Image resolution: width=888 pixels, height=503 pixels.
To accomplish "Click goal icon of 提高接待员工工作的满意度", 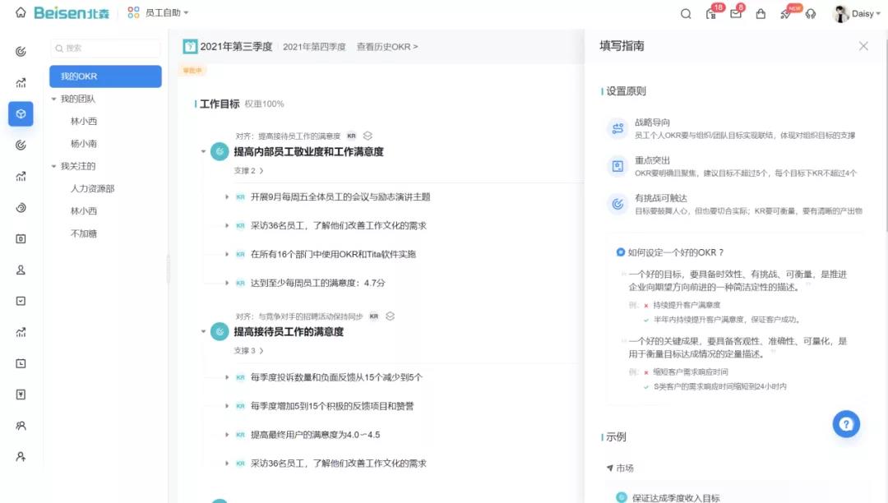I will 220,331.
